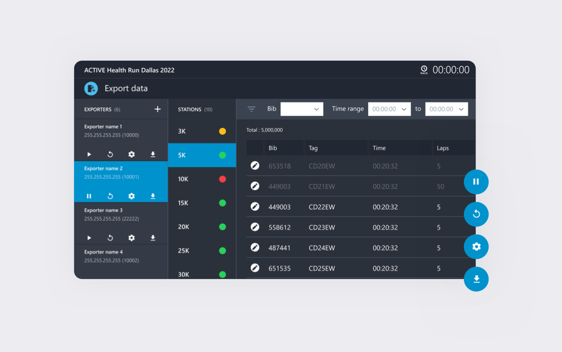Click the yellow status indicator beside 3K
562x352 pixels.
pos(222,131)
